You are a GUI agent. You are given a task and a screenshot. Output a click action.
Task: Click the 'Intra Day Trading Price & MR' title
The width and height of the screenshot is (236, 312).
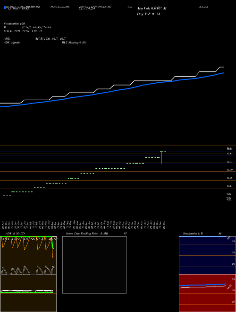pyautogui.click(x=87, y=234)
